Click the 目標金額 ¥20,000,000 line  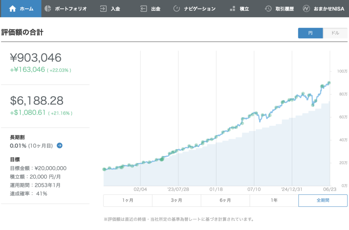38,169
